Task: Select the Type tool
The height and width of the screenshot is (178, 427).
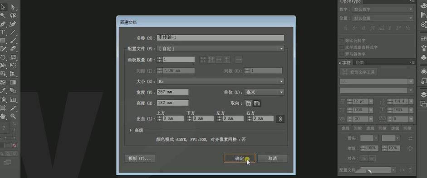Action: pos(3,32)
